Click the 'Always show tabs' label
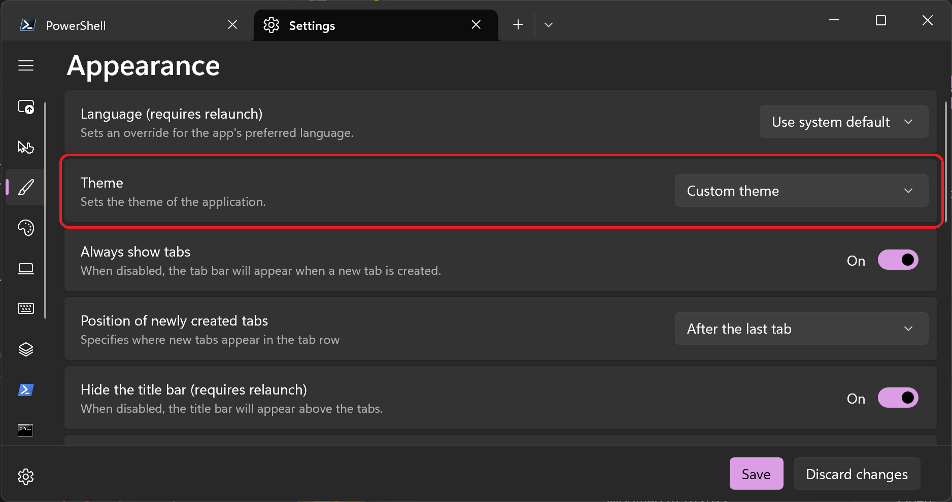952x502 pixels. click(x=135, y=252)
